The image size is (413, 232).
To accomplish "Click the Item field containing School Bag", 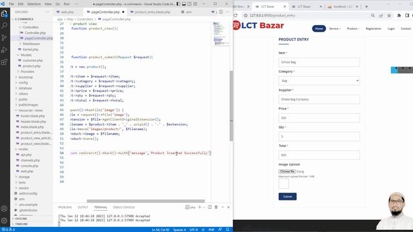I will 319,62.
